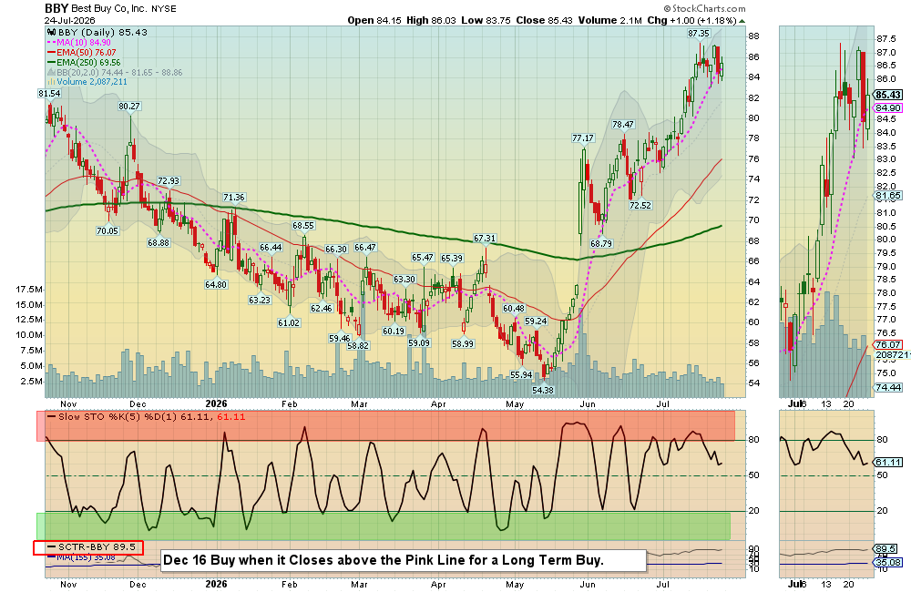The width and height of the screenshot is (911, 592).
Task: Click the Low 83.75 value
Action: 486,20
